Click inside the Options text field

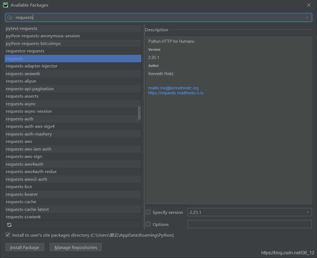pos(249,224)
